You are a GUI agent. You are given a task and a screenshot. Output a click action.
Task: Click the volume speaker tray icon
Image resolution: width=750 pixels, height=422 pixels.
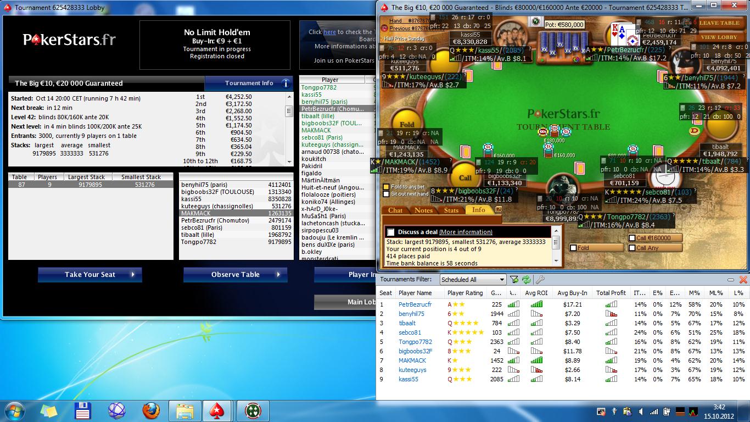point(641,411)
